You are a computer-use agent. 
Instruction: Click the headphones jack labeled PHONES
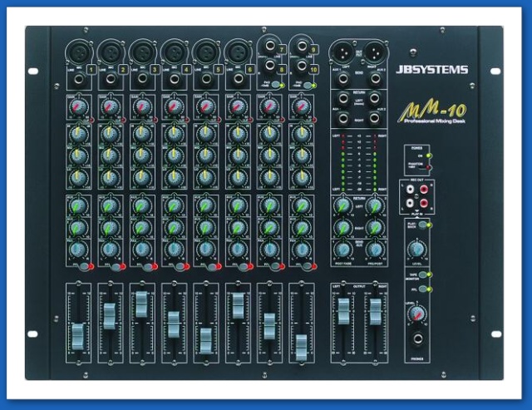[417, 338]
